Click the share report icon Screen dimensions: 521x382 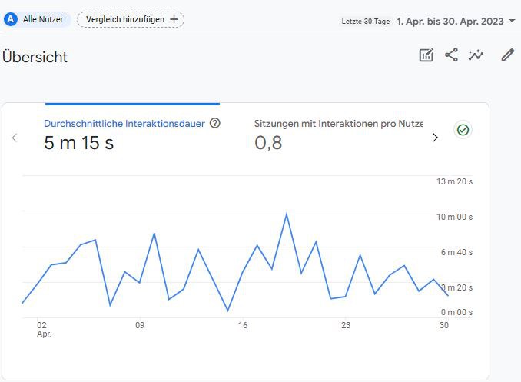pos(451,55)
